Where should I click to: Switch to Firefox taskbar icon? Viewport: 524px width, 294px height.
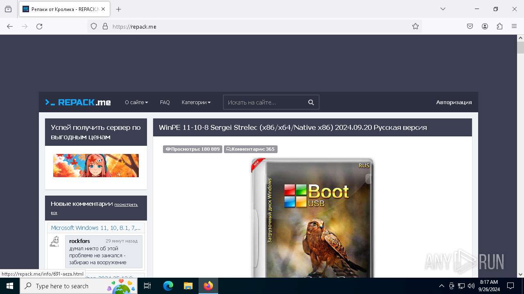pos(208,286)
